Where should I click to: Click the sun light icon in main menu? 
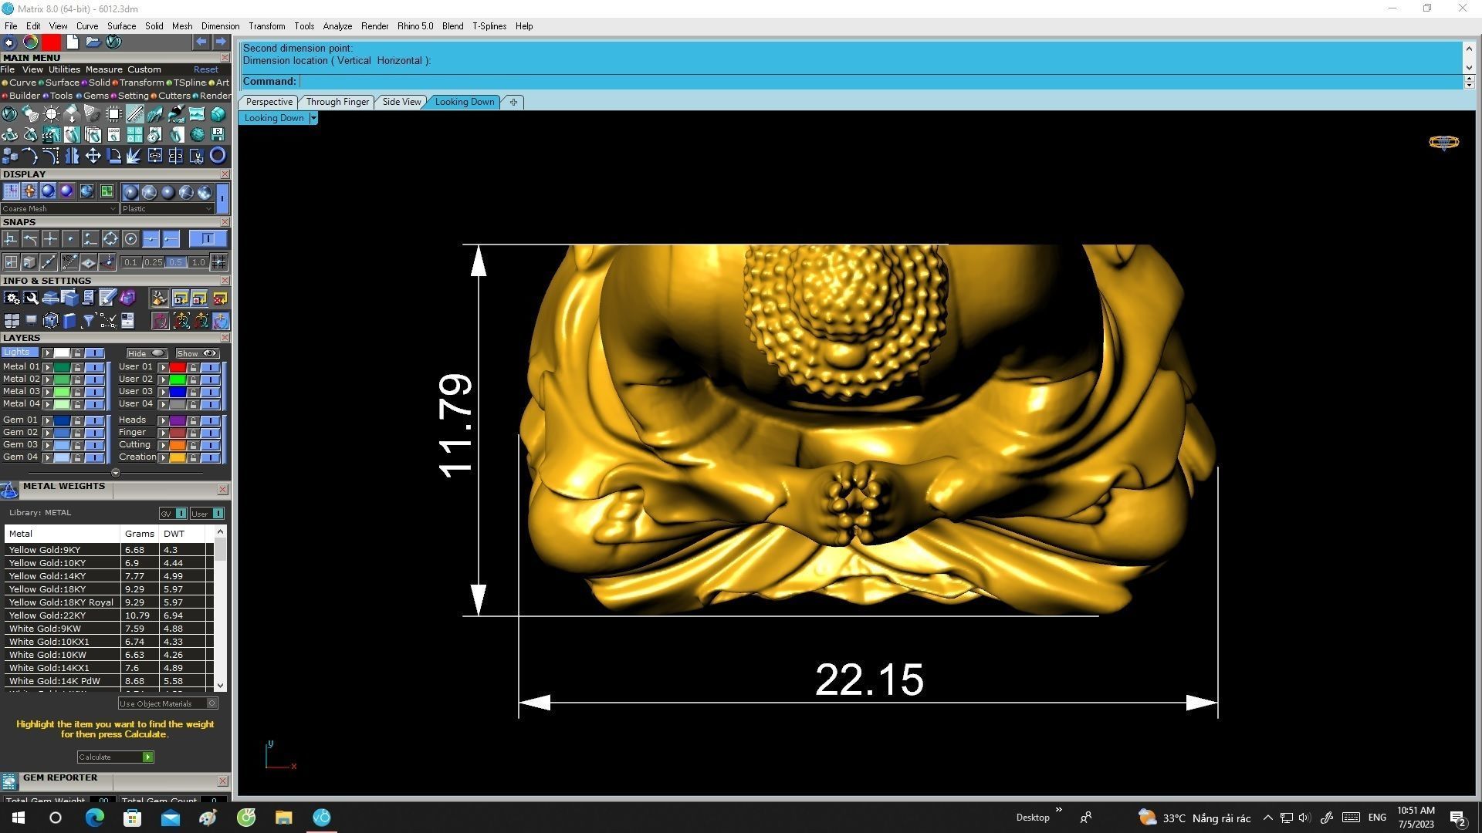51,114
